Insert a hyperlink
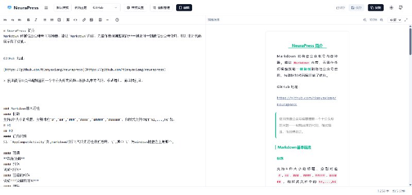 pos(84,20)
